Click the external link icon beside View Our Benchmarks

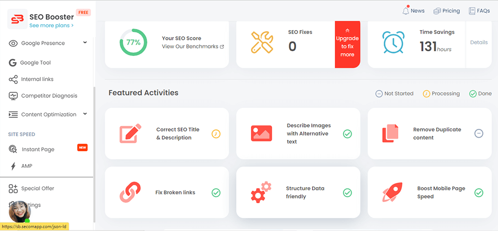pyautogui.click(x=222, y=47)
